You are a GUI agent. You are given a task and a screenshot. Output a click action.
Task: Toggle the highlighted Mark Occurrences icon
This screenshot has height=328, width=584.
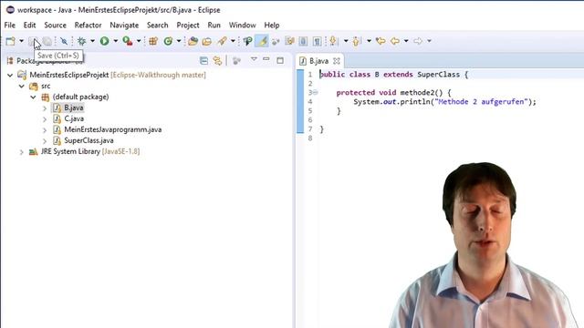pos(262,41)
